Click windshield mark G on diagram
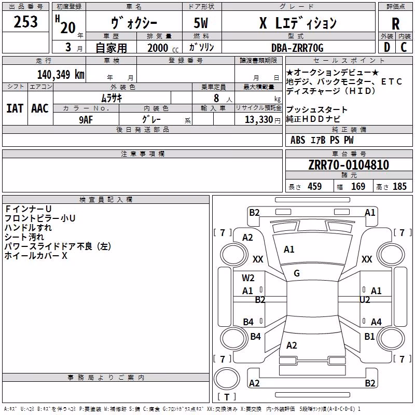This screenshot has width=415, height=415. click(x=297, y=273)
